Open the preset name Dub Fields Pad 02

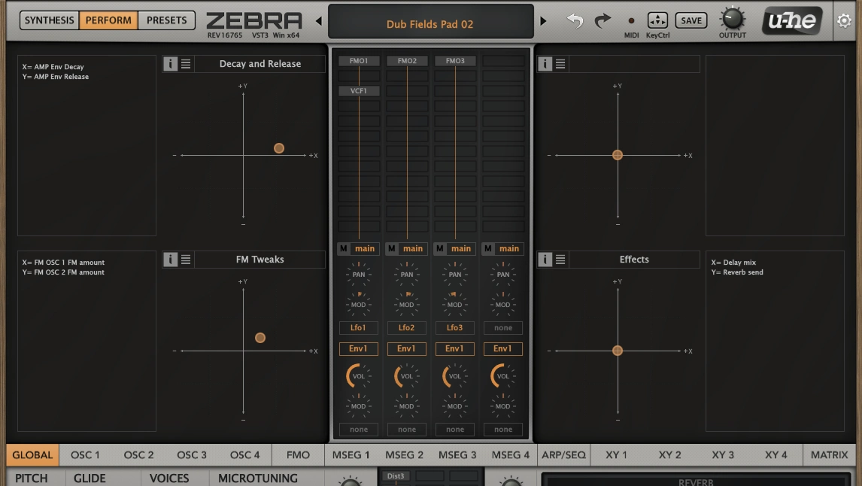430,24
